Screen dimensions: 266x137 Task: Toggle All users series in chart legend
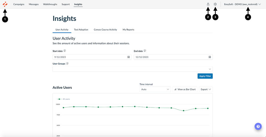(x=64, y=99)
